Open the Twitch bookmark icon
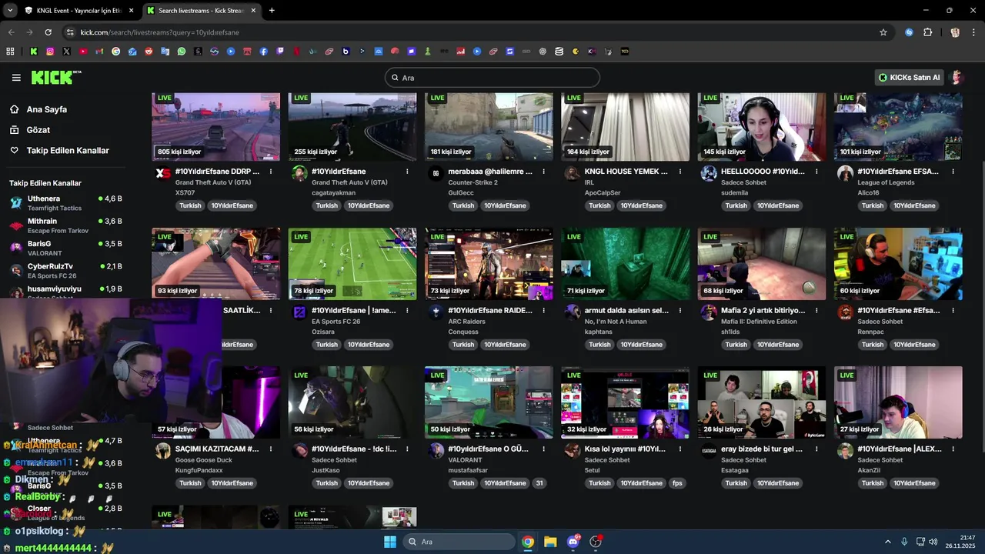This screenshot has height=554, width=985. (280, 52)
